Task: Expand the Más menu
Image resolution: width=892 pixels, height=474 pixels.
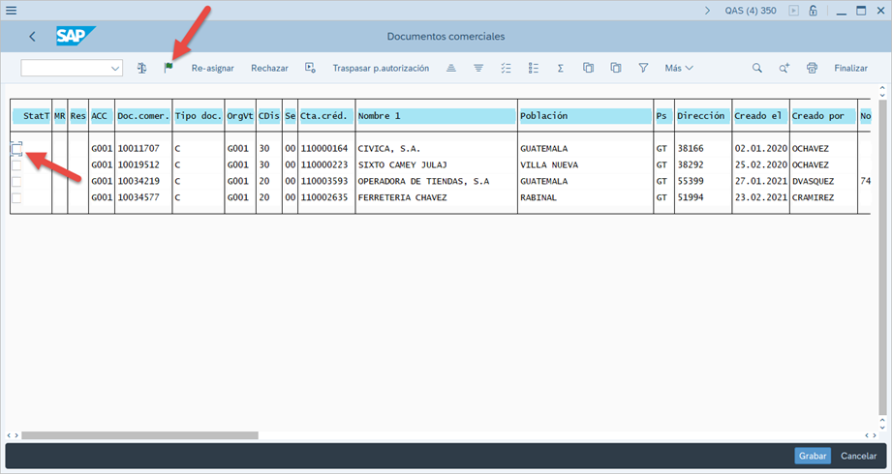Action: pyautogui.click(x=679, y=69)
